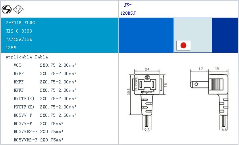Click the 38.5 height dimension label
Screen dimensions: 239x145
point(129,92)
